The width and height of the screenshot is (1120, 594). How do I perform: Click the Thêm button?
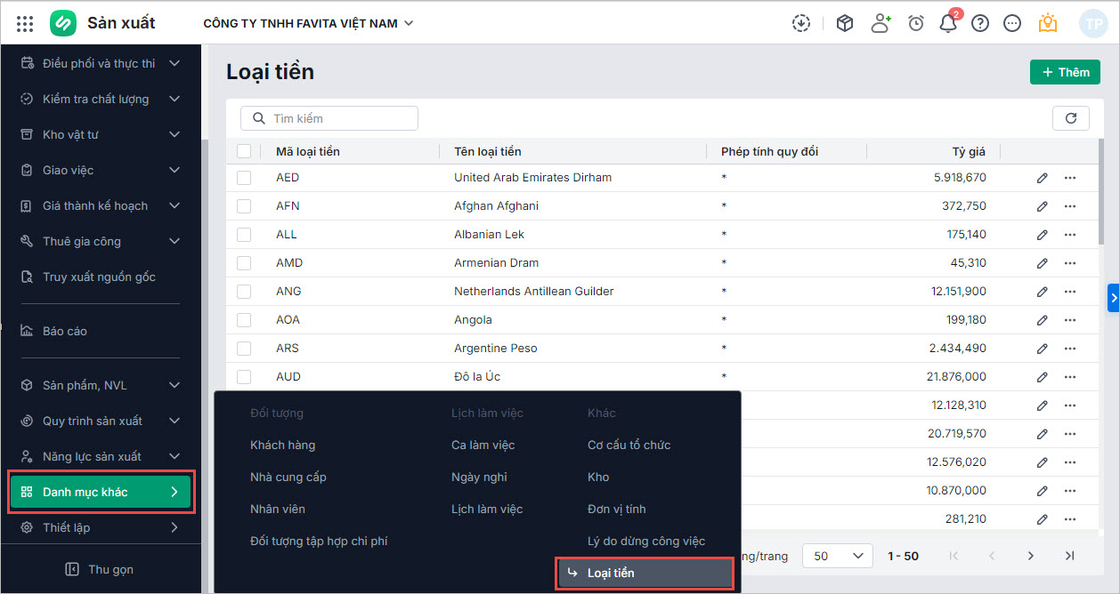(1065, 72)
